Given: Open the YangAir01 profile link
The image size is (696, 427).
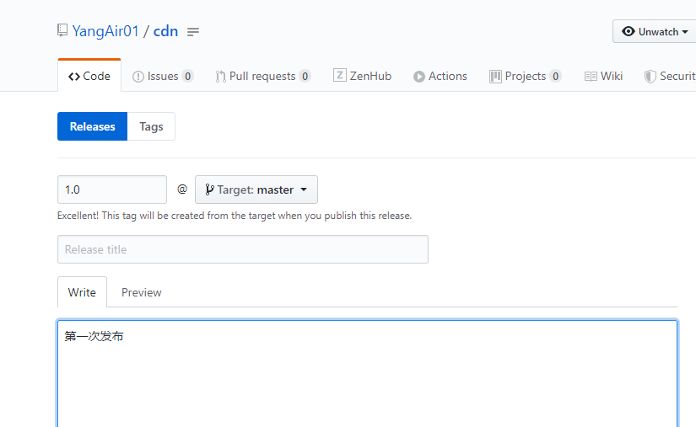Looking at the screenshot, I should pos(105,31).
